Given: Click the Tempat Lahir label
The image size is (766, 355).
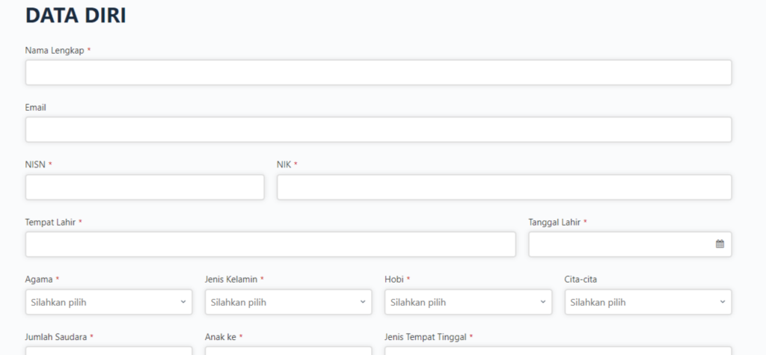Looking at the screenshot, I should (x=50, y=222).
